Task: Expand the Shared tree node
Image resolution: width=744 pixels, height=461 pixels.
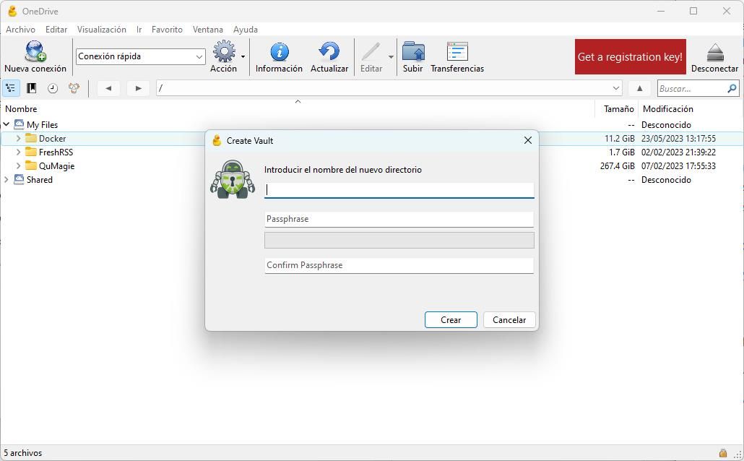Action: (x=7, y=179)
